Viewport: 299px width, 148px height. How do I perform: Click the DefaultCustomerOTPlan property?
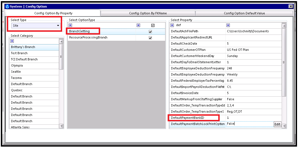197,50
